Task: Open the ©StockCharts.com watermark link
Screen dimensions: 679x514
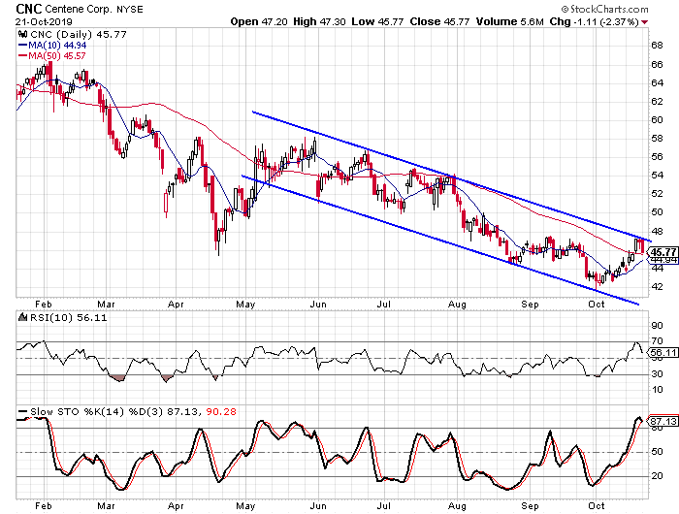Action: [631, 8]
